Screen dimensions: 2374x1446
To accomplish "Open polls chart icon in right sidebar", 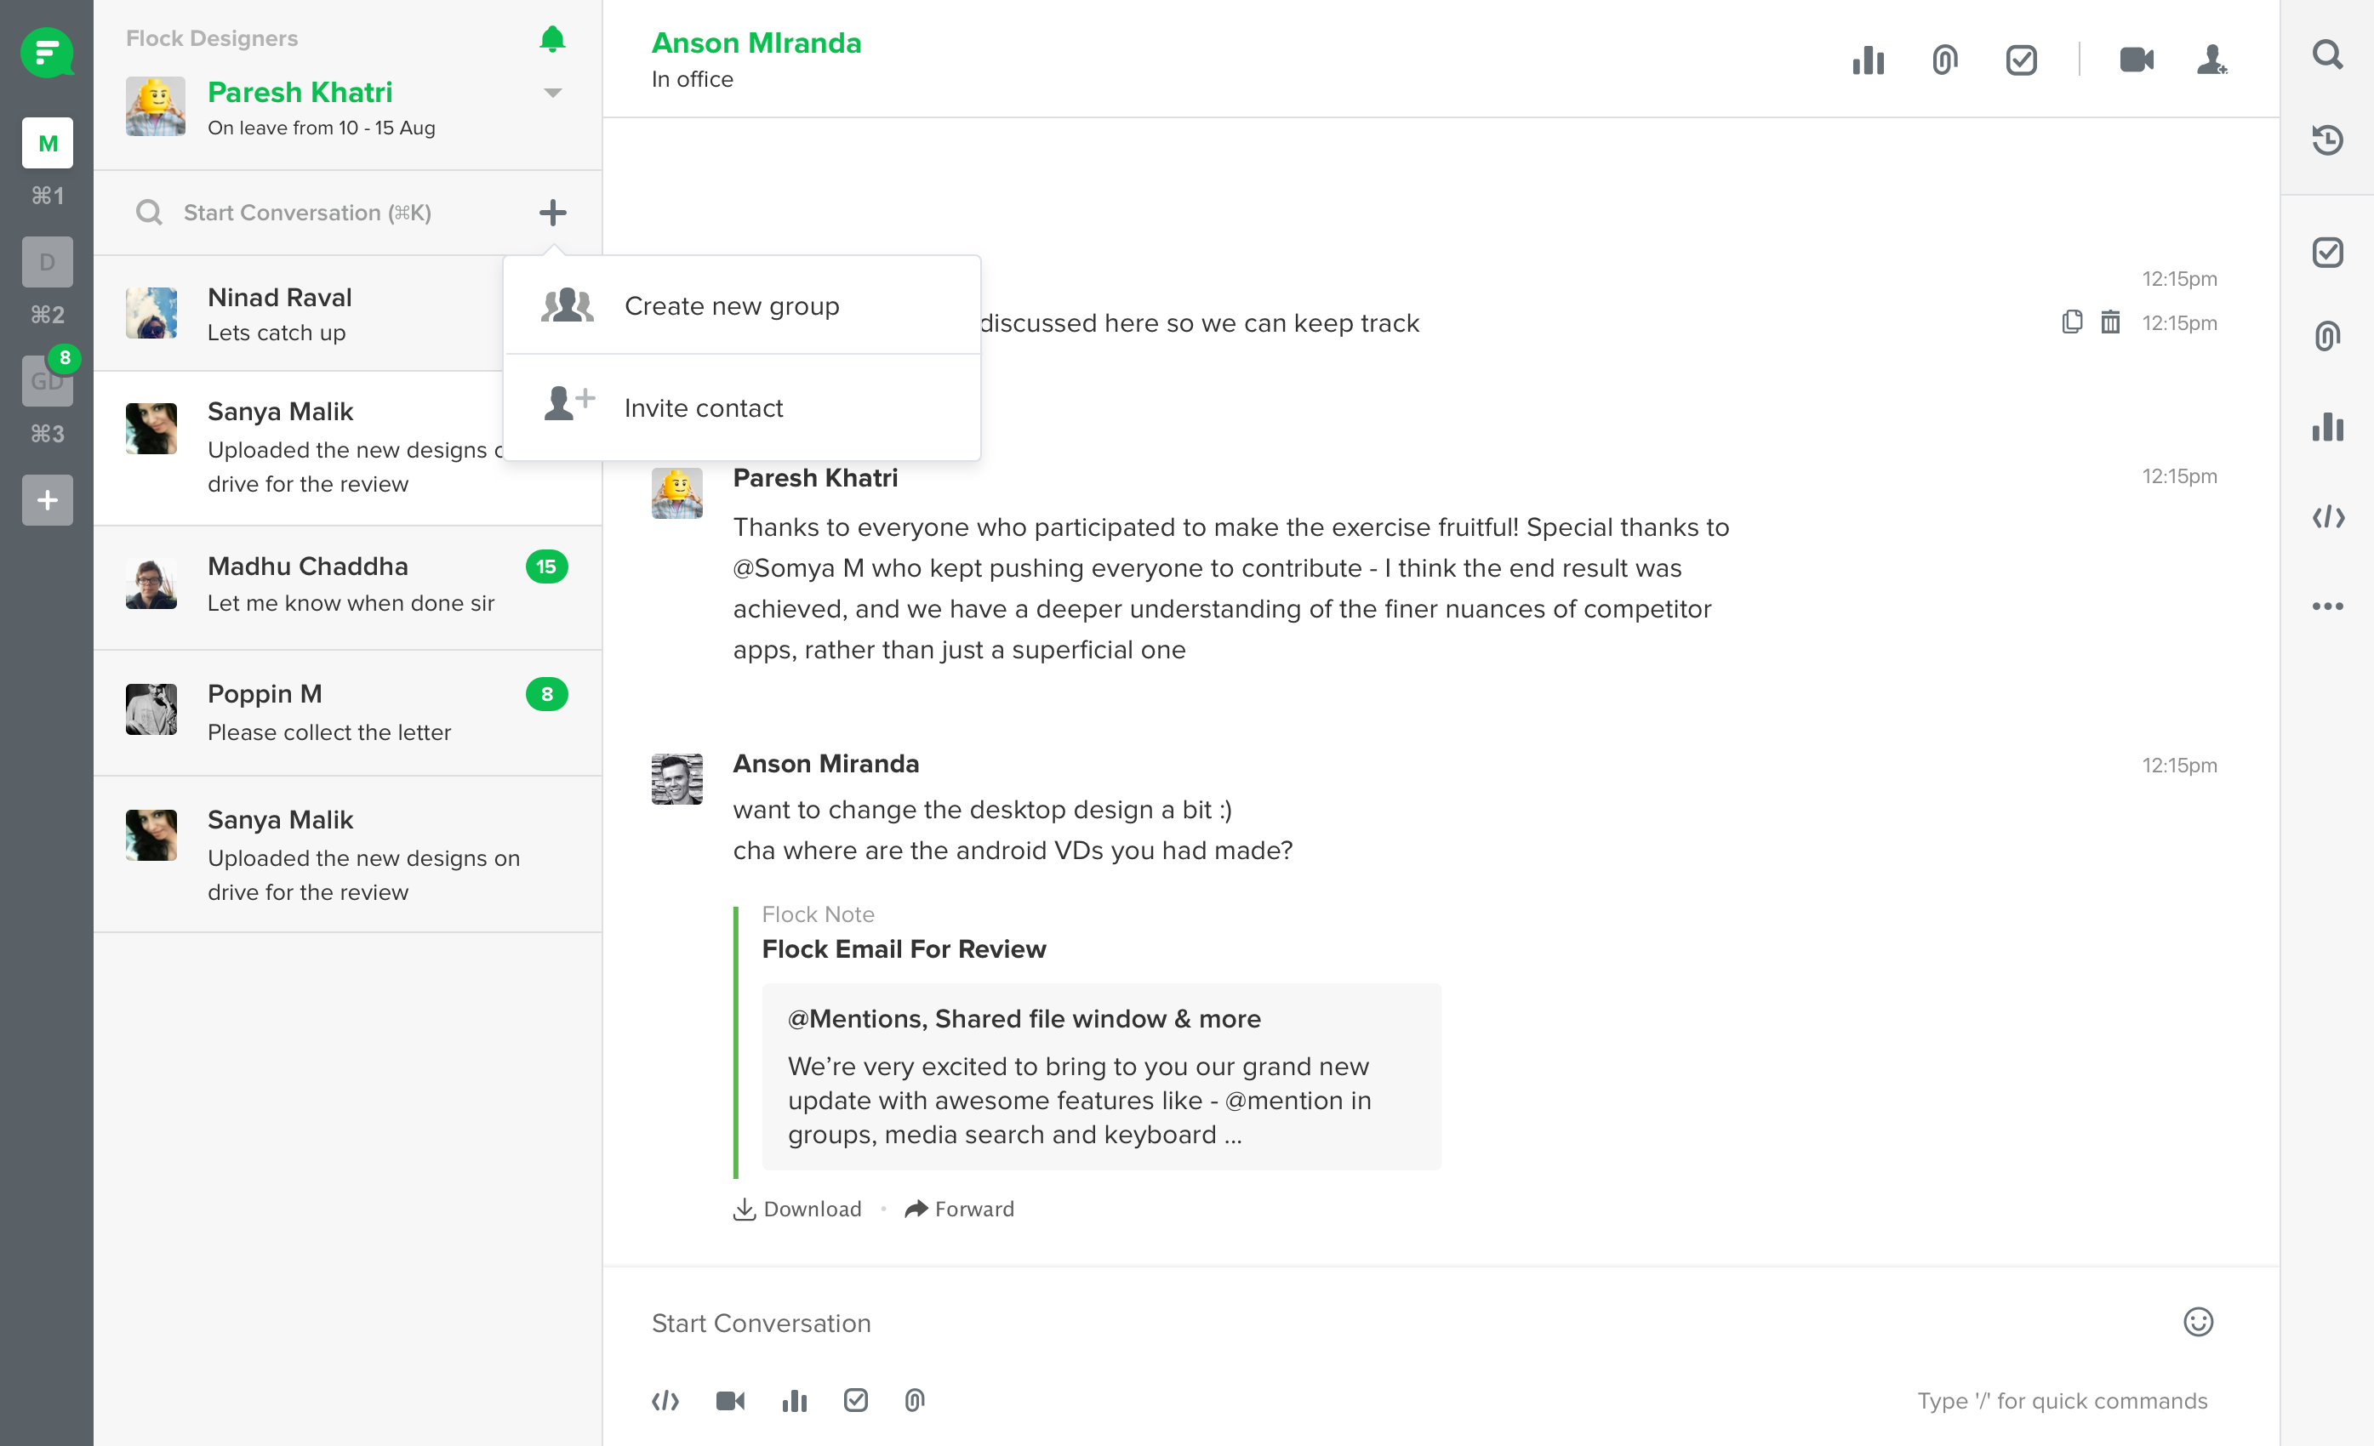I will pyautogui.click(x=2327, y=427).
